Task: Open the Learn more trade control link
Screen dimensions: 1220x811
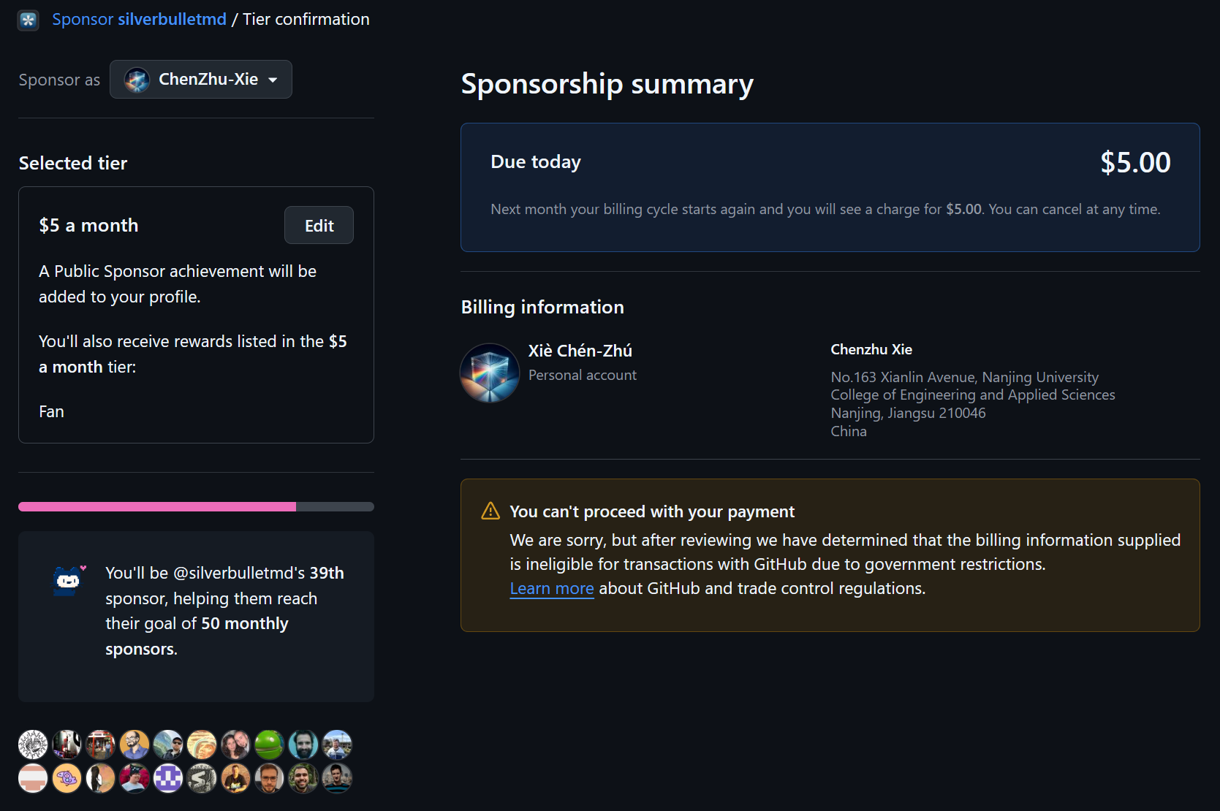Action: 551,589
